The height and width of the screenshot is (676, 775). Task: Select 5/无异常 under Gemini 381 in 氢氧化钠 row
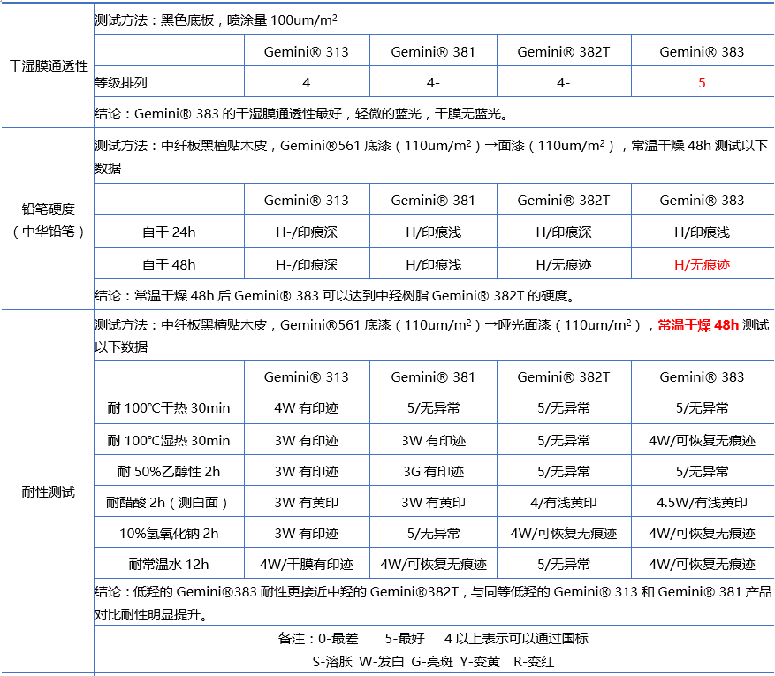[434, 533]
